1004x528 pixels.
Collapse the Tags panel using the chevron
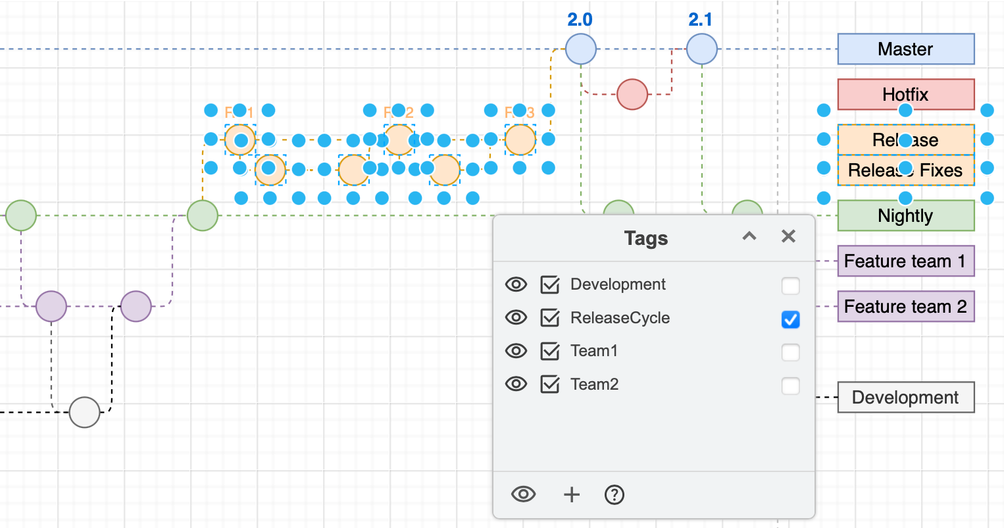[749, 236]
